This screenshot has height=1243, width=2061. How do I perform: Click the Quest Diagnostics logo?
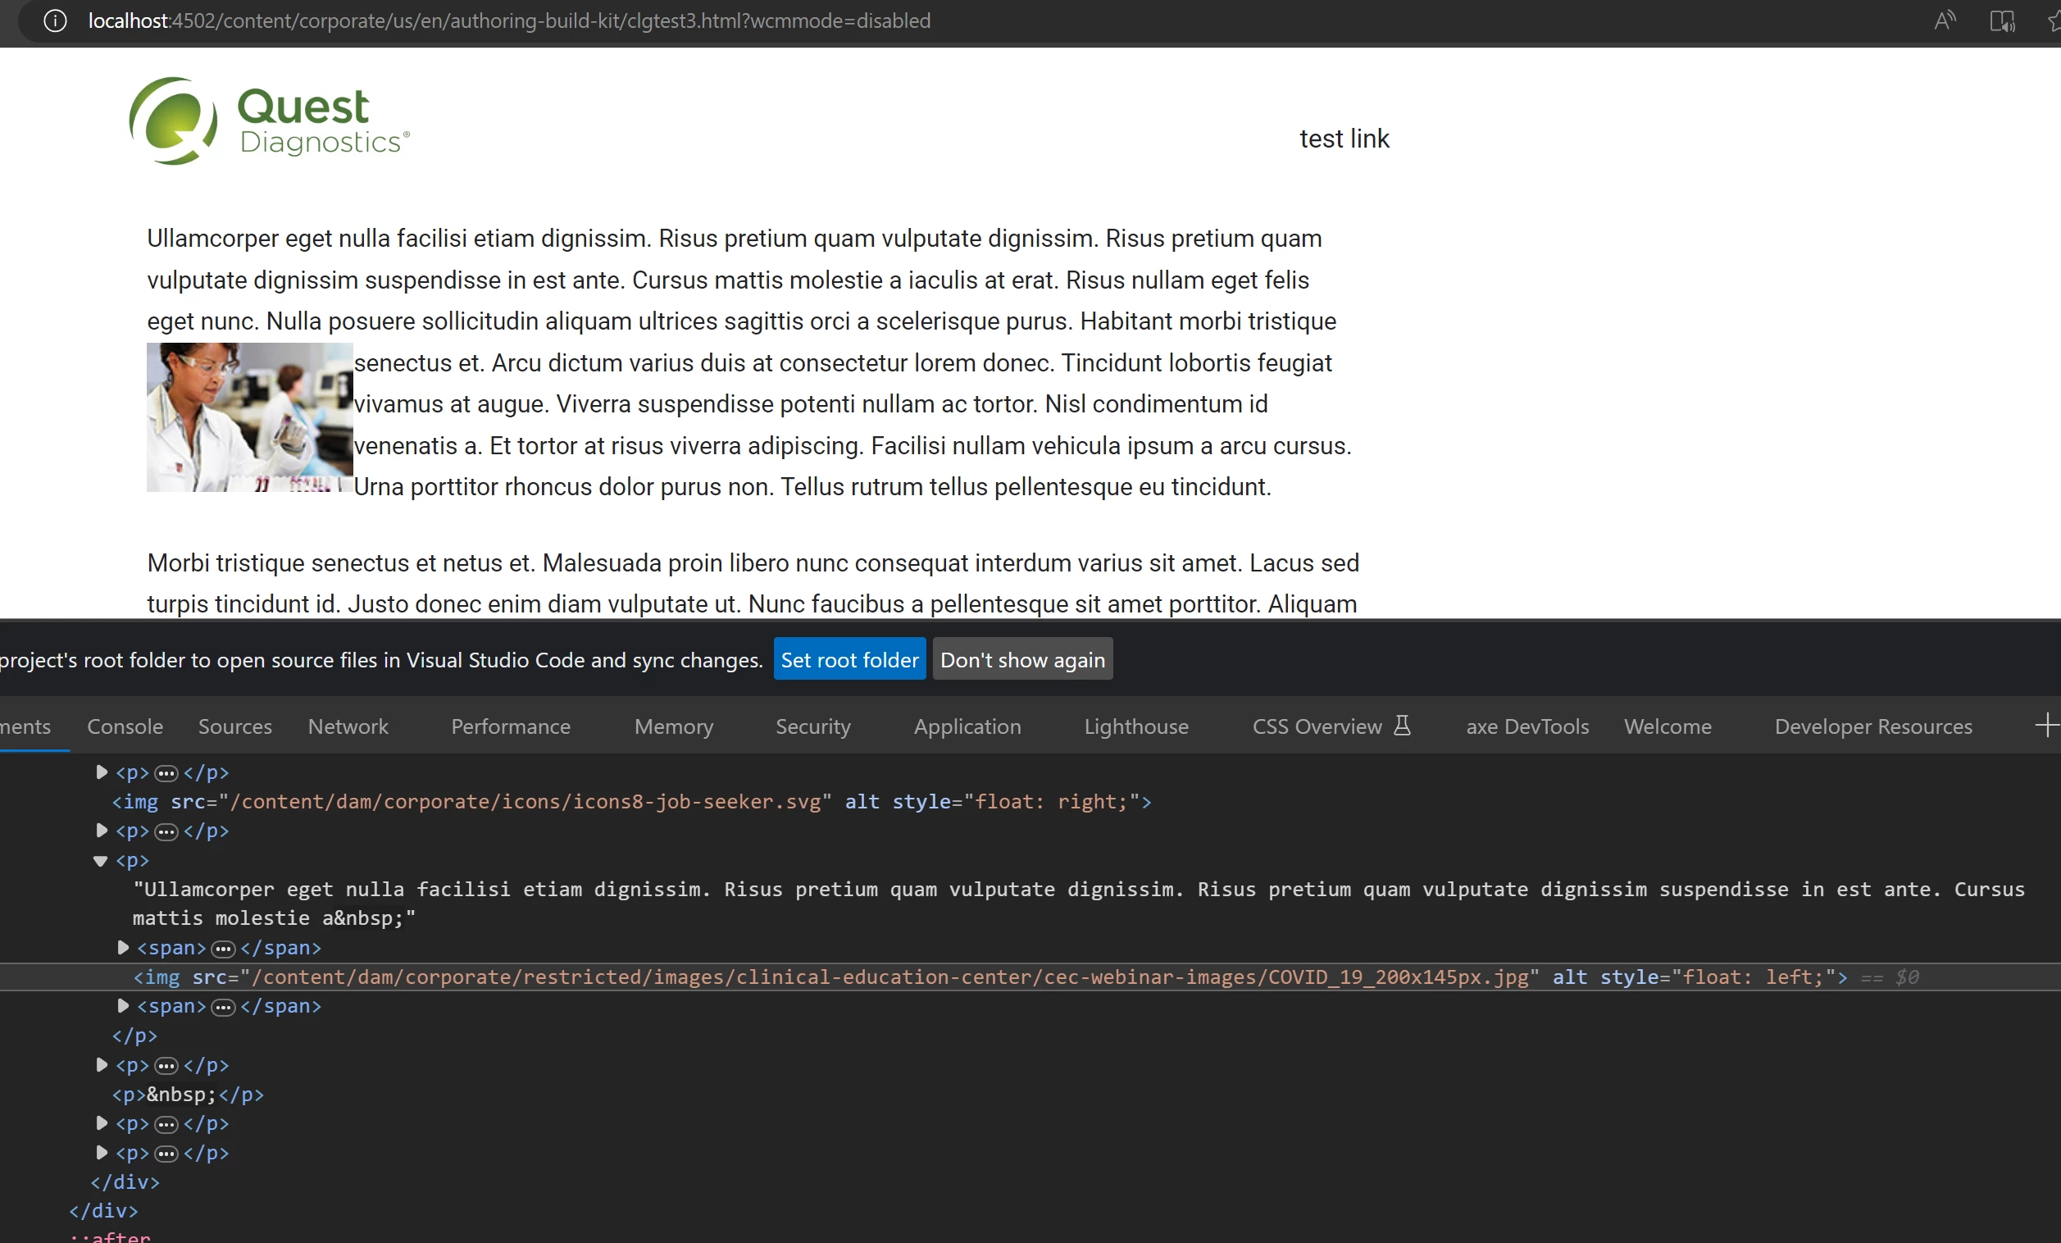tap(270, 122)
